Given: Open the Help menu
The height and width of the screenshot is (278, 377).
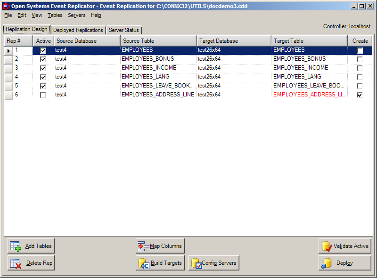Looking at the screenshot, I should (x=96, y=15).
